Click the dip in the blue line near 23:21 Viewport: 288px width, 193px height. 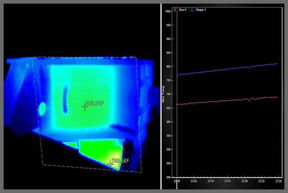(249, 68)
